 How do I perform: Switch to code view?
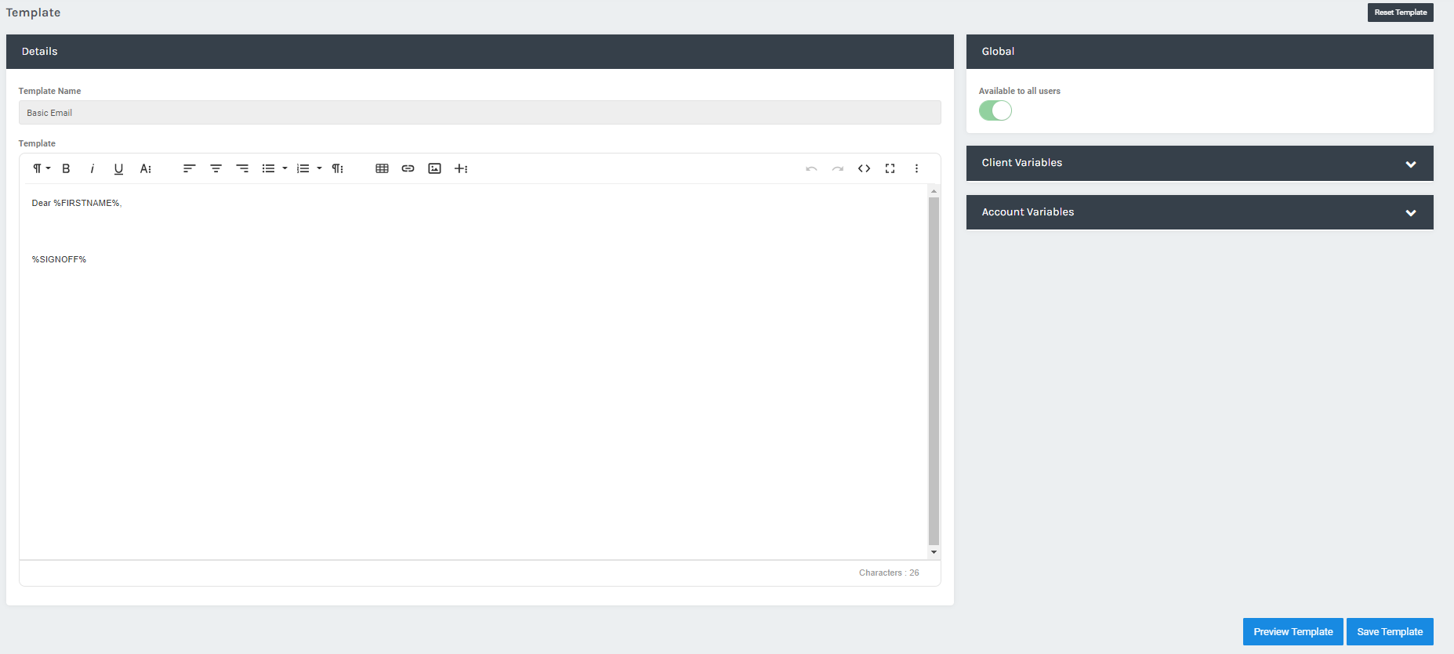864,168
